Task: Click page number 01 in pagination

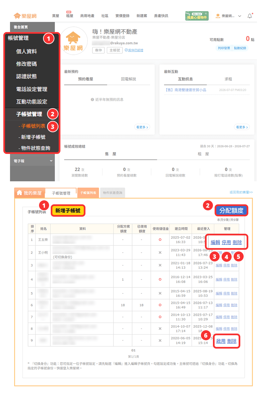Action: pos(133,350)
